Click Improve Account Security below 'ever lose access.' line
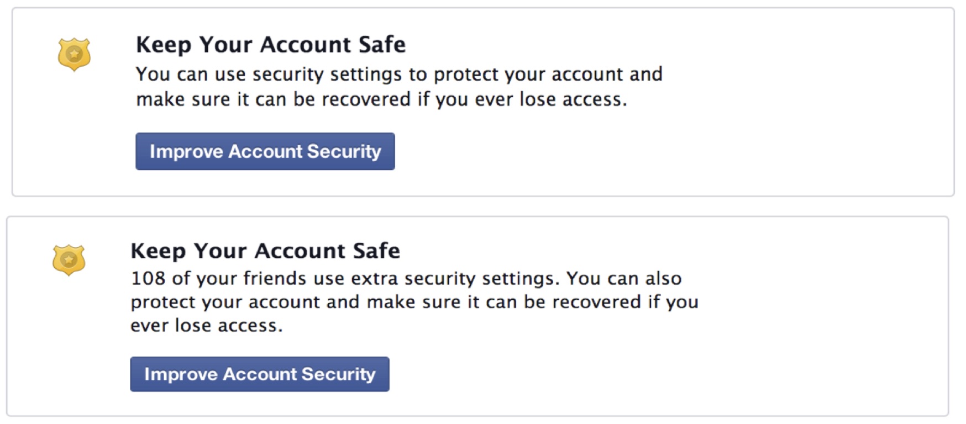Viewport: 966px width, 424px height. (x=260, y=374)
